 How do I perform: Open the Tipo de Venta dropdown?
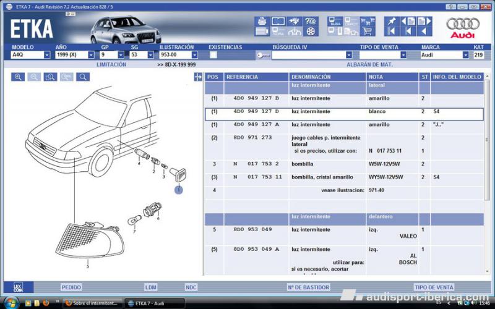403,55
